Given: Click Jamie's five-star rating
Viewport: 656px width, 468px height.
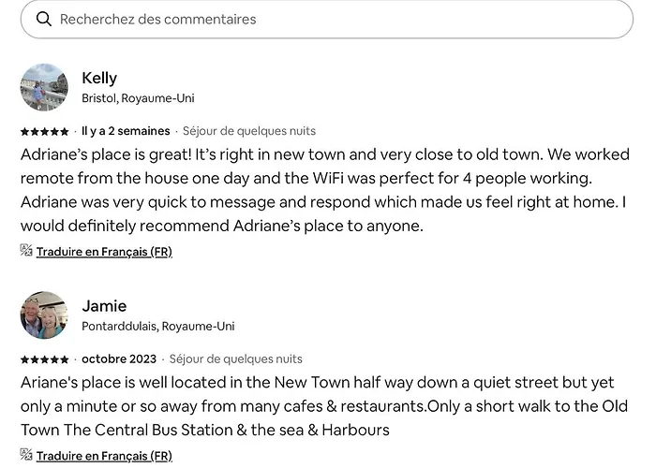Looking at the screenshot, I should coord(45,359).
